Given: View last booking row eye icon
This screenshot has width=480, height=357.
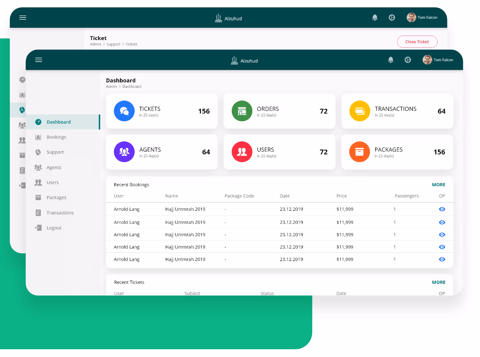Looking at the screenshot, I should (x=442, y=259).
